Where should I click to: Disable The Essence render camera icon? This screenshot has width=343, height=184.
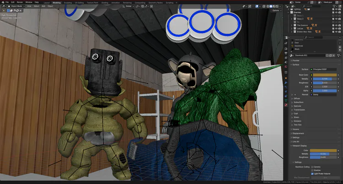pos(339,25)
